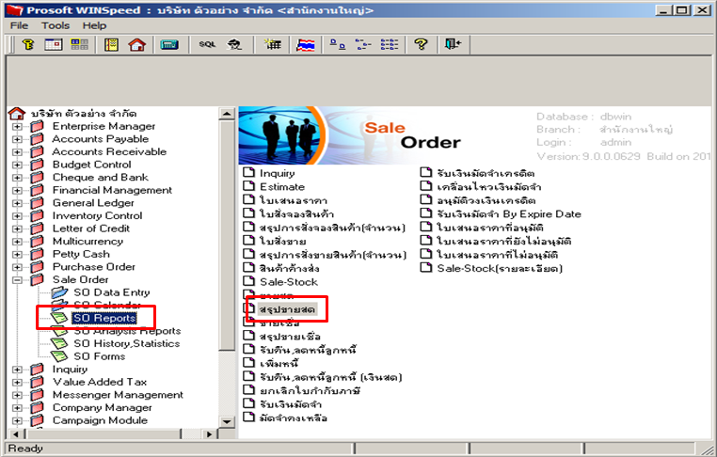Select the SO Forms folder

[99, 356]
